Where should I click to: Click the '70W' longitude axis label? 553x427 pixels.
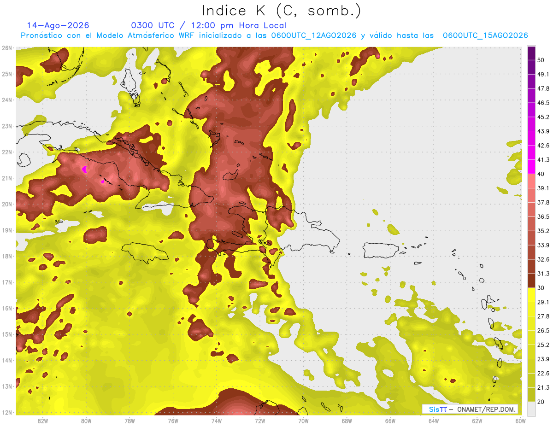(303, 421)
